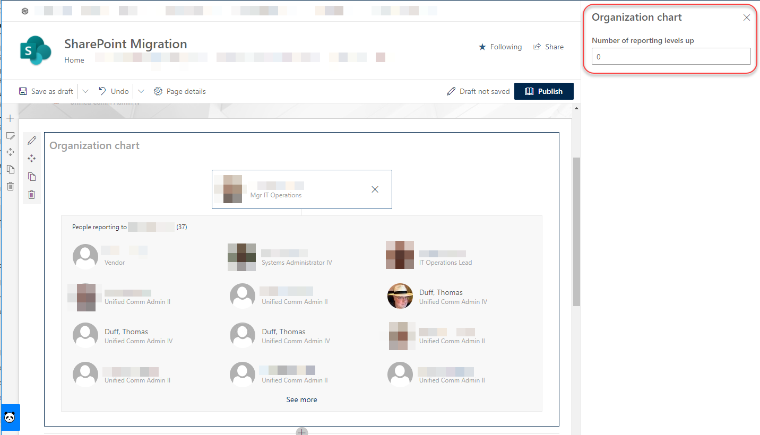Duplicate the Organization chart web part
Screen dimensions: 760x435
pyautogui.click(x=31, y=176)
